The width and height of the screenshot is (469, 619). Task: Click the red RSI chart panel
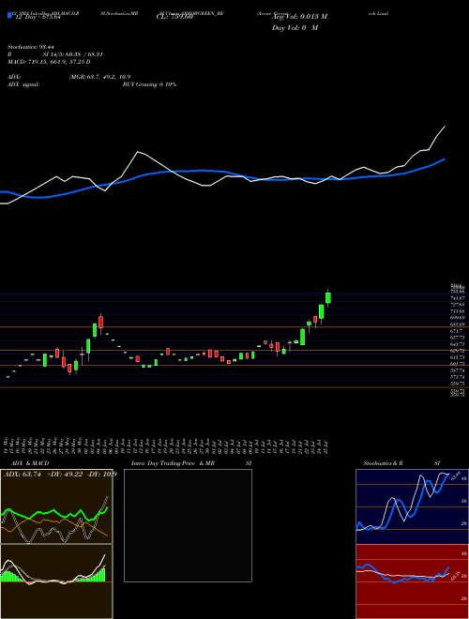tap(412, 581)
